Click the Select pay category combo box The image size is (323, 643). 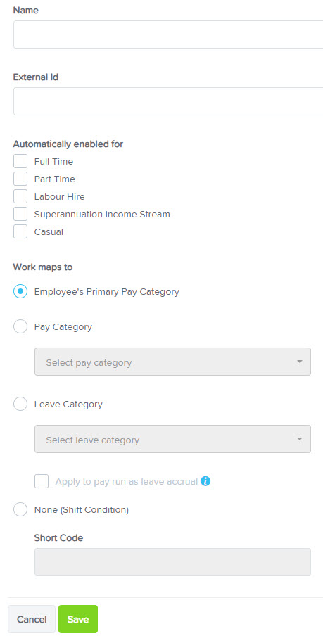pos(172,362)
